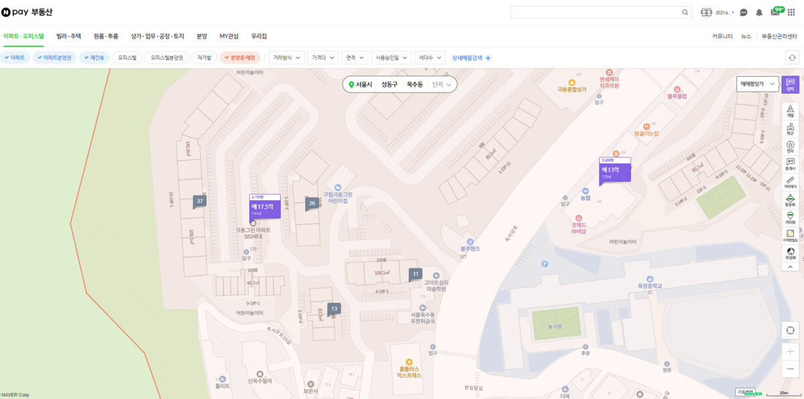Open the 매매평당가 dropdown on map
804x399 pixels.
[x=757, y=84]
